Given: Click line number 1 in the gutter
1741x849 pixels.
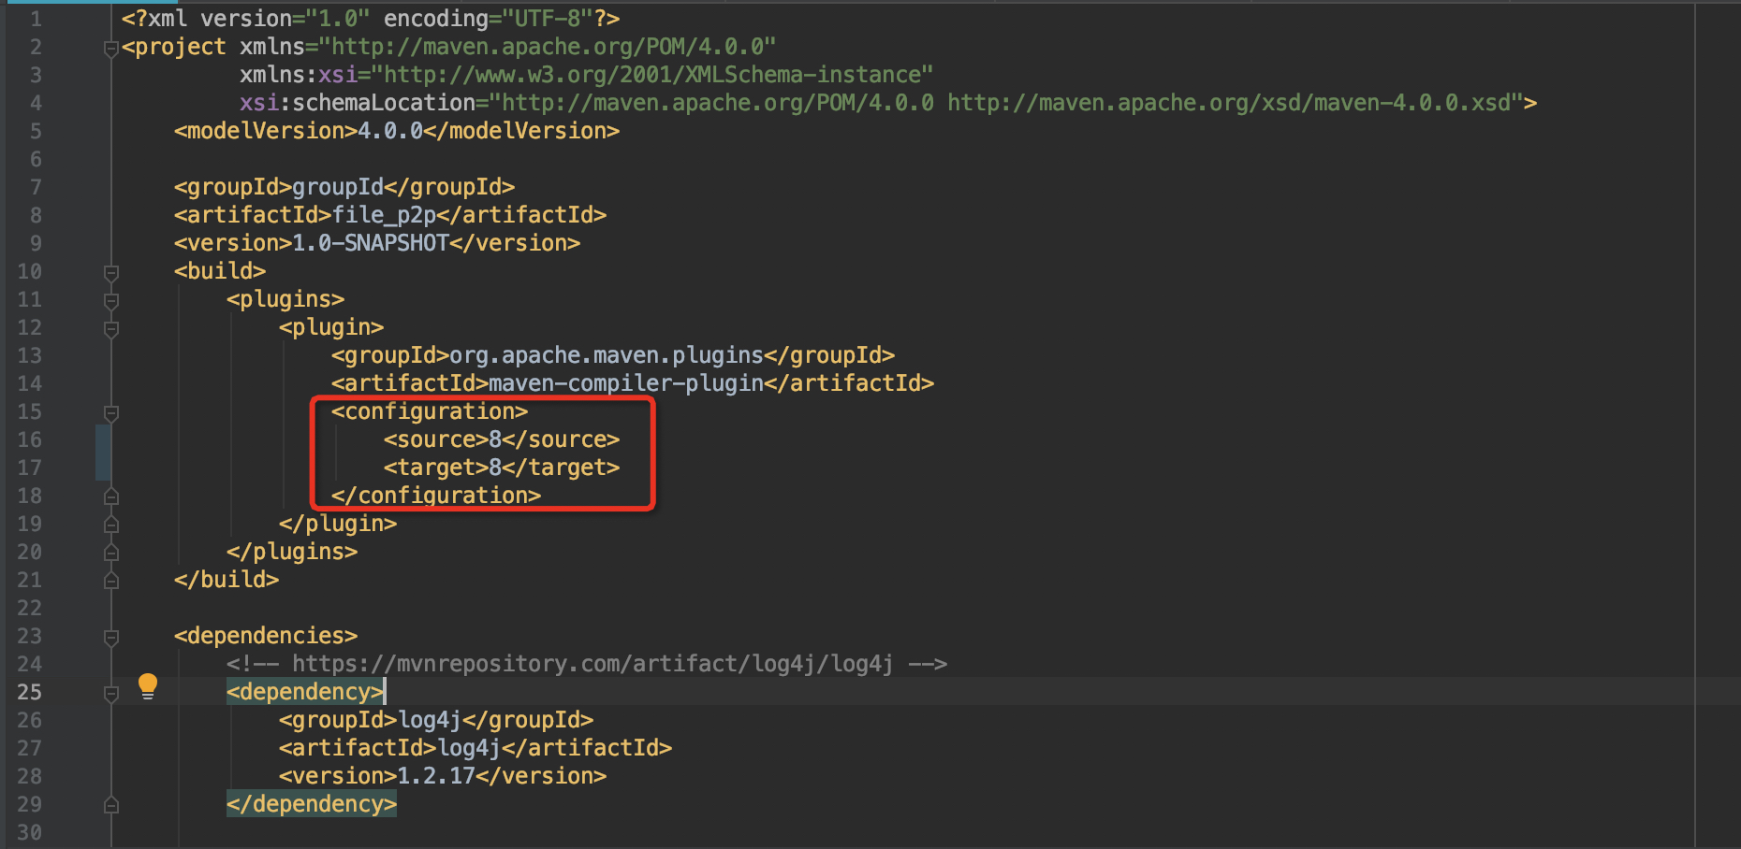Looking at the screenshot, I should [36, 19].
